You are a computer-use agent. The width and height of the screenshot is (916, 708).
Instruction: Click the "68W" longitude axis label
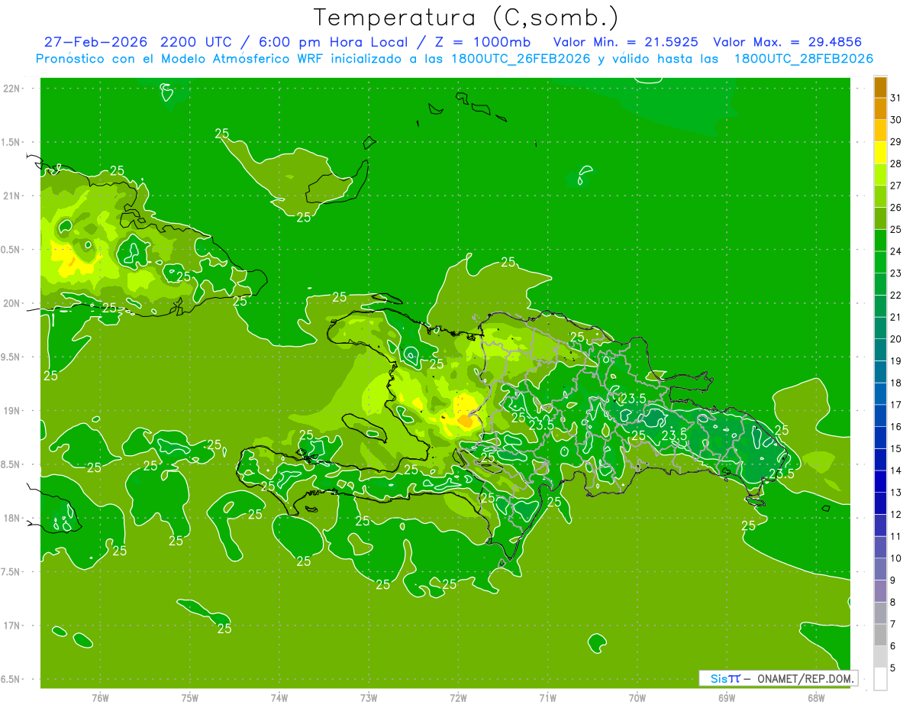[816, 698]
